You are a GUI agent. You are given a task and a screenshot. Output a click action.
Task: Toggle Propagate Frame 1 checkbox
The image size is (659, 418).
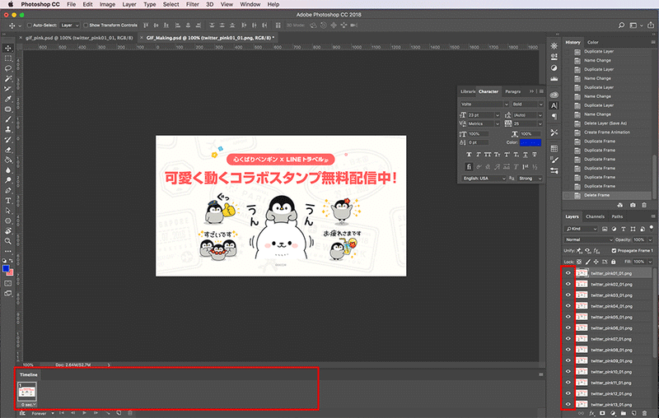(x=614, y=250)
